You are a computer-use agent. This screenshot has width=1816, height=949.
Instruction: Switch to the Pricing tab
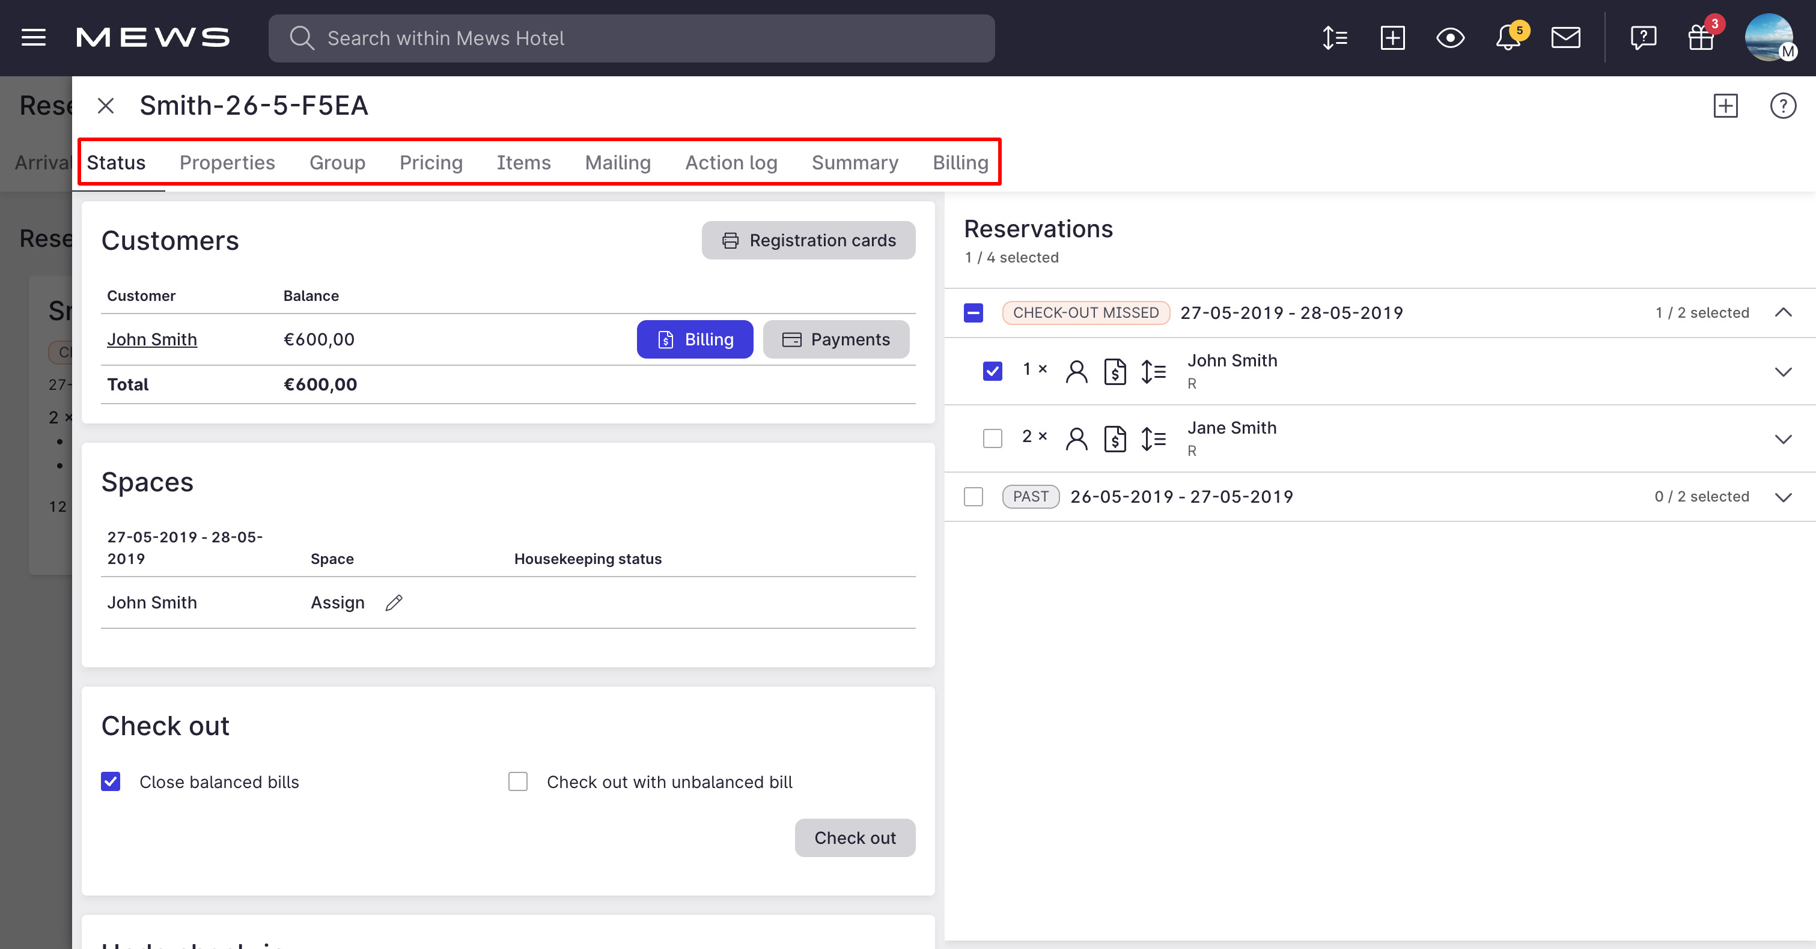[431, 163]
